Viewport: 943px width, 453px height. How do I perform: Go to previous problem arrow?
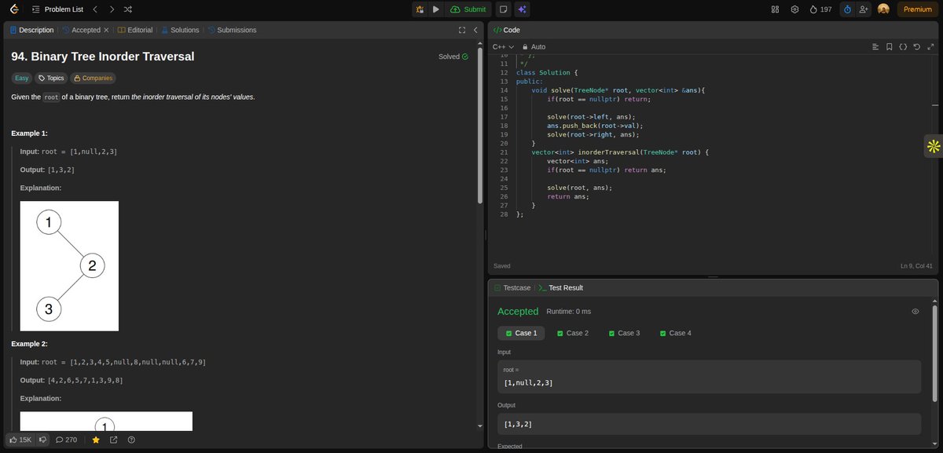point(94,9)
